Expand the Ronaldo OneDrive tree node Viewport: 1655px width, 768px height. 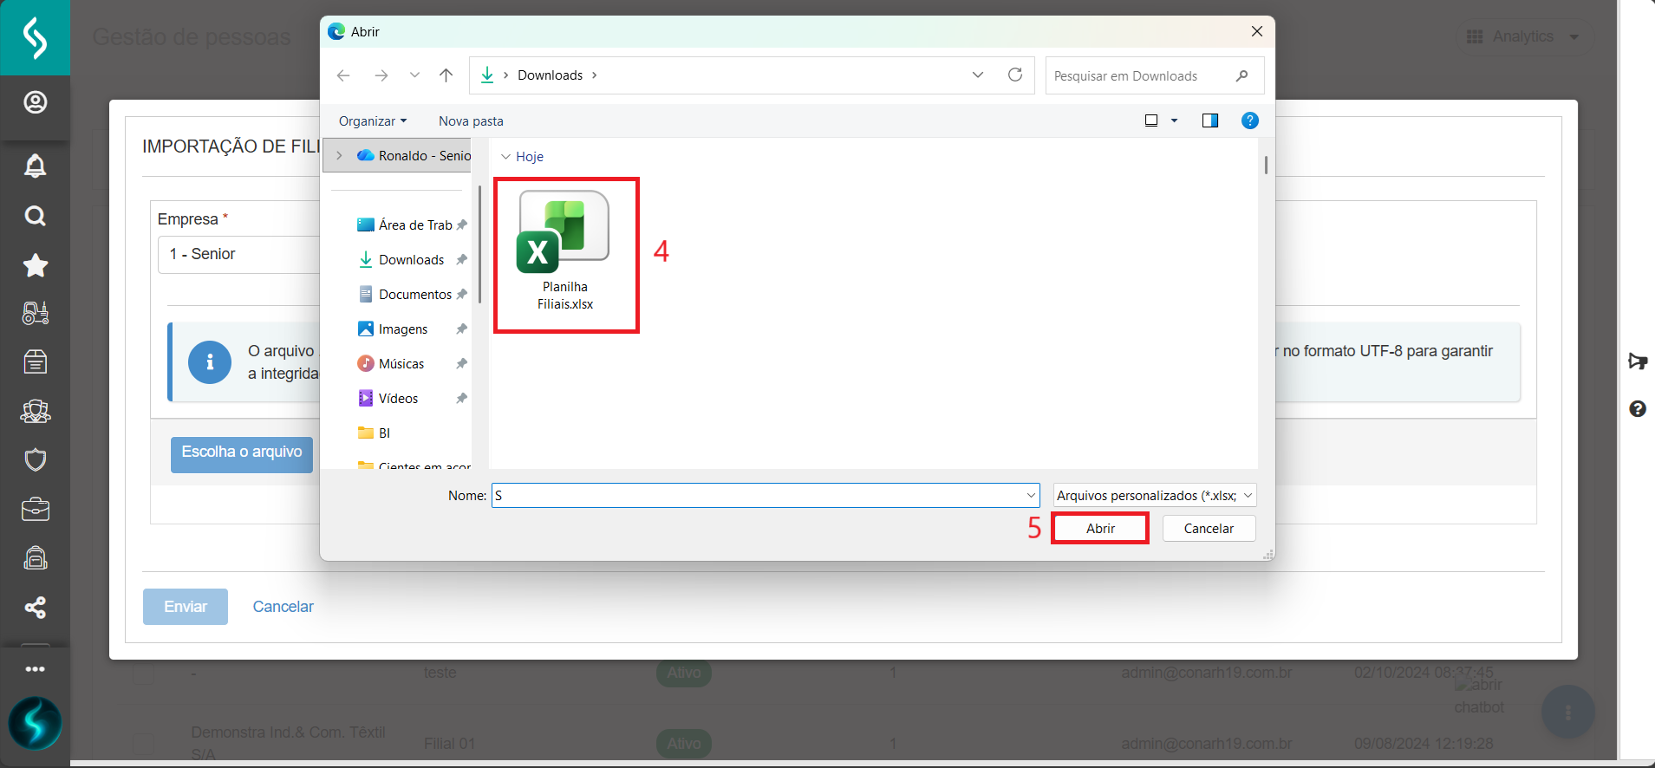339,156
